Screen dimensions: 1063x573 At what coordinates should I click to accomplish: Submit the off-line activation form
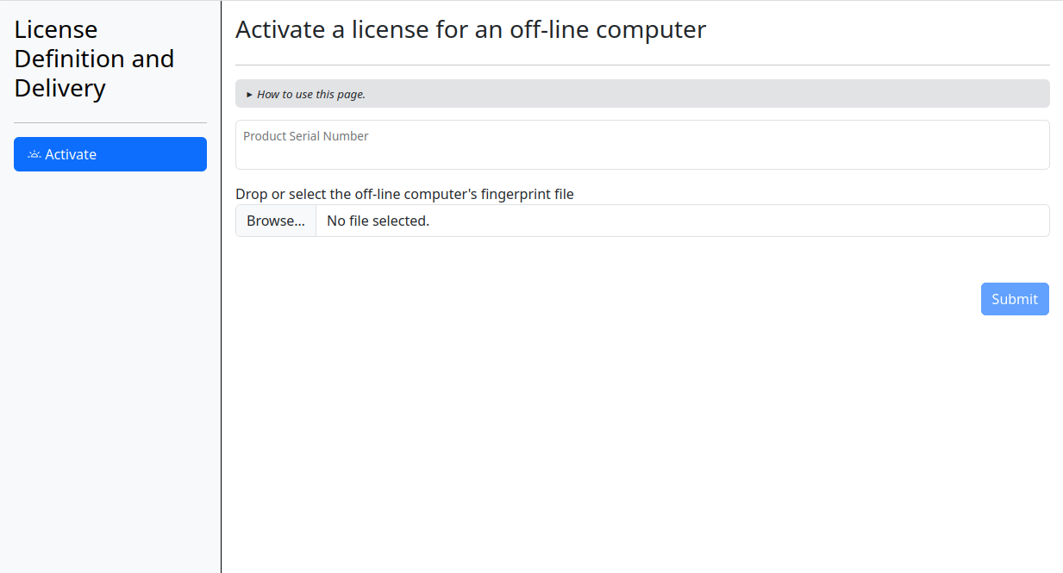coord(1015,299)
